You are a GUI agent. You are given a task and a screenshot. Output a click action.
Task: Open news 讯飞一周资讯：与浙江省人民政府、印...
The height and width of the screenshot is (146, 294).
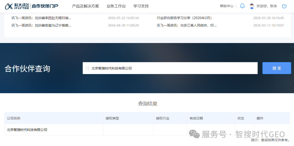coord(186,25)
